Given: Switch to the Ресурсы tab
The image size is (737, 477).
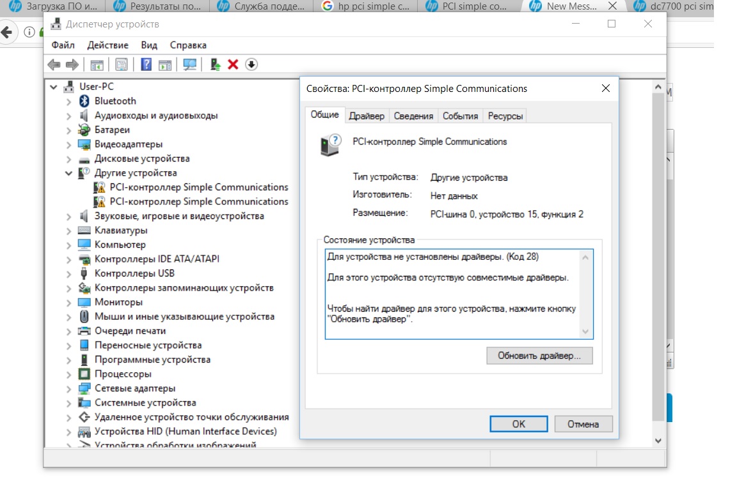Looking at the screenshot, I should click(505, 116).
